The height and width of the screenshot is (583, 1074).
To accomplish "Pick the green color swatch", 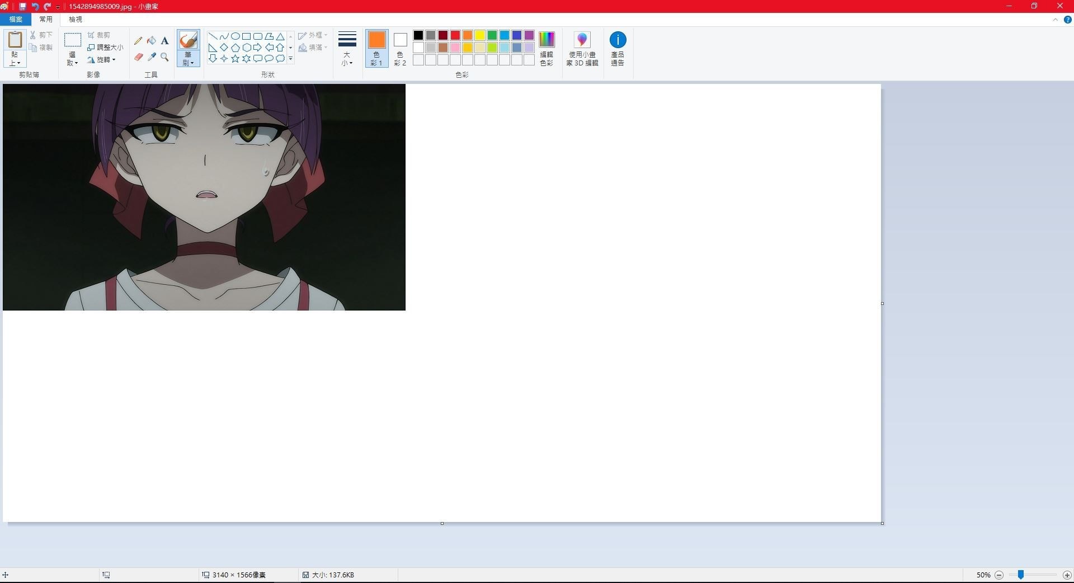I will [x=492, y=35].
